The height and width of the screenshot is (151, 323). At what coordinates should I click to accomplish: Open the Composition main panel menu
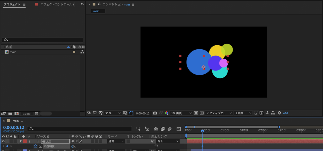[133, 5]
